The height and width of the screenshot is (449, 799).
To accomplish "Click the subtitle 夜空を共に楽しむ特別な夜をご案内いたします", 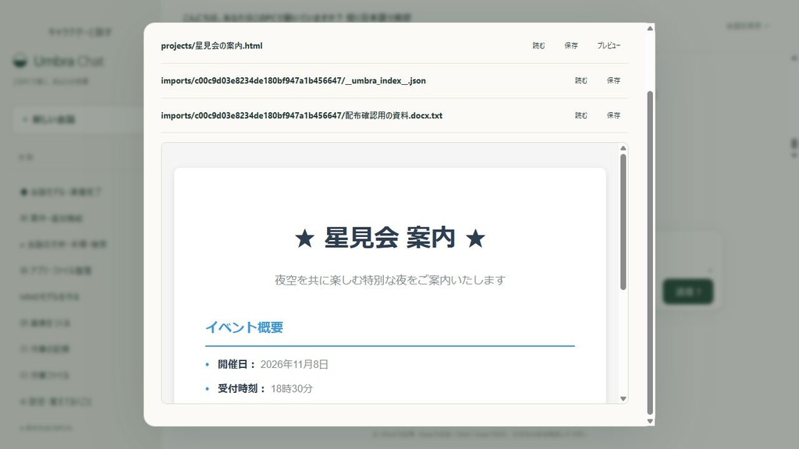I will (390, 280).
